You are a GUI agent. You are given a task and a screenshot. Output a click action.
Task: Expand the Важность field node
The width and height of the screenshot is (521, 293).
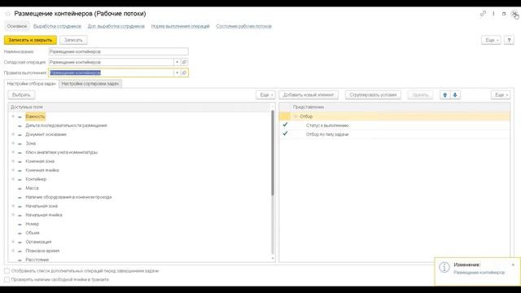(x=13, y=116)
